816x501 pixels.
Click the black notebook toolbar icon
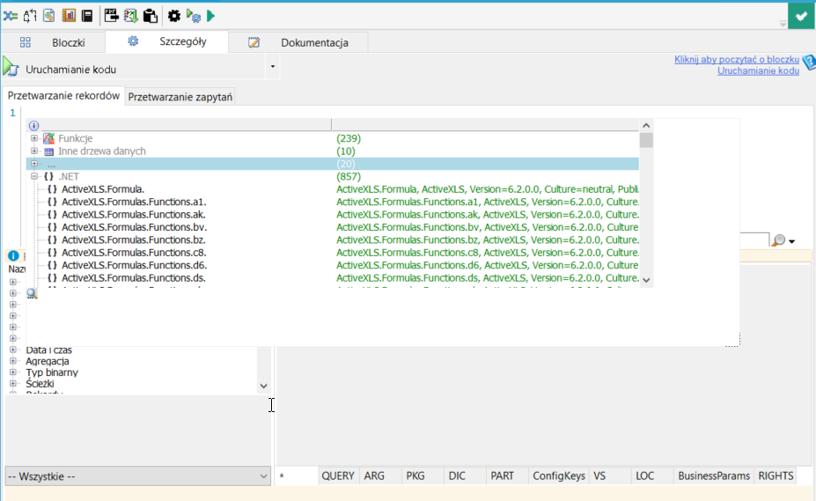pyautogui.click(x=87, y=16)
